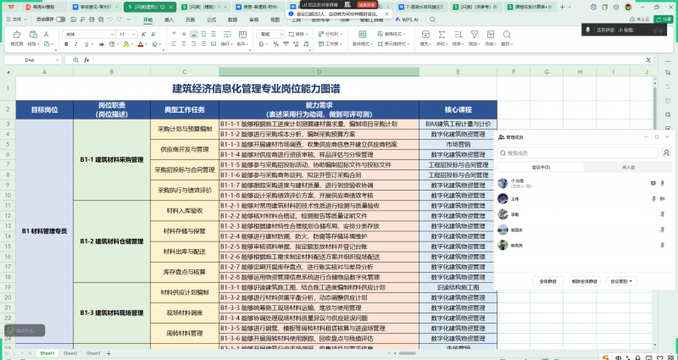Expand the underline style dropdown arrow

[x=92, y=44]
